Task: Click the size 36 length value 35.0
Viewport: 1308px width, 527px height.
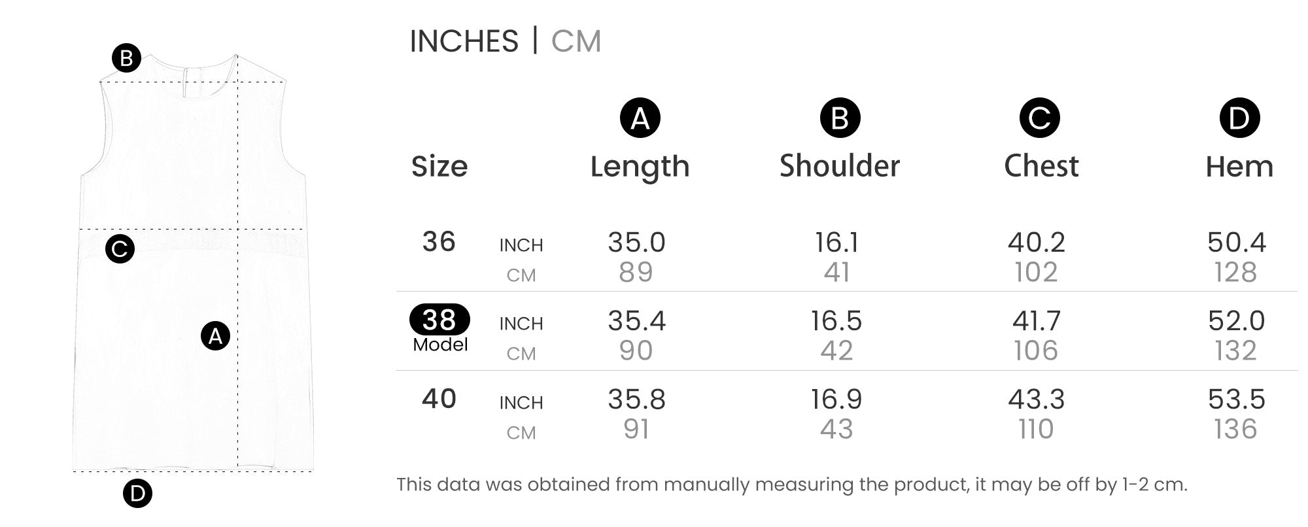Action: point(636,243)
